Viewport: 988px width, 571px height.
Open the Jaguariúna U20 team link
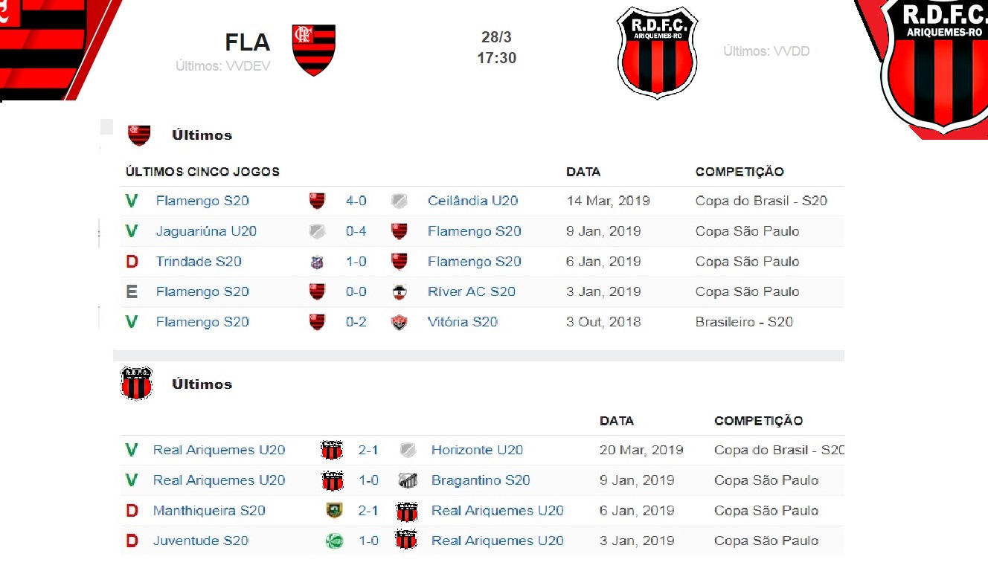(206, 231)
